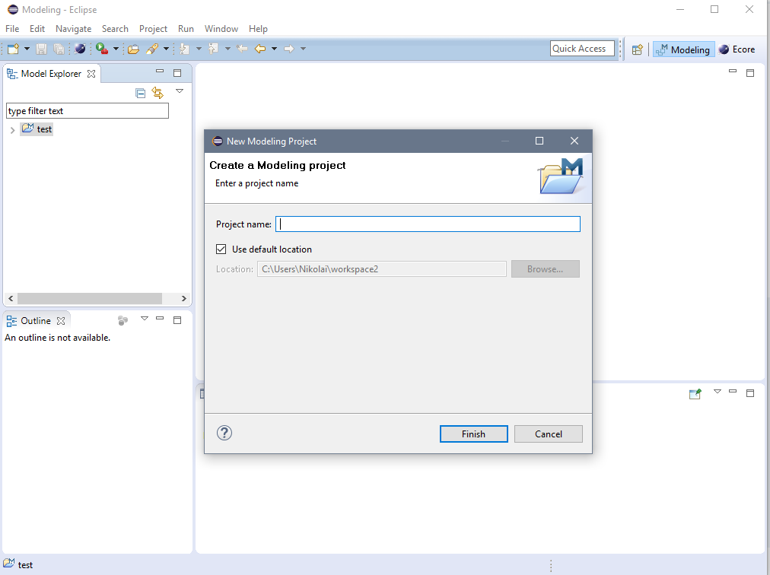Click the Finish button
The image size is (770, 575).
tap(474, 434)
